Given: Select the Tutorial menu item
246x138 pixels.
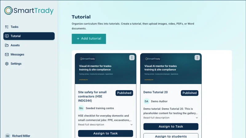Looking at the screenshot, I should [x=29, y=36].
